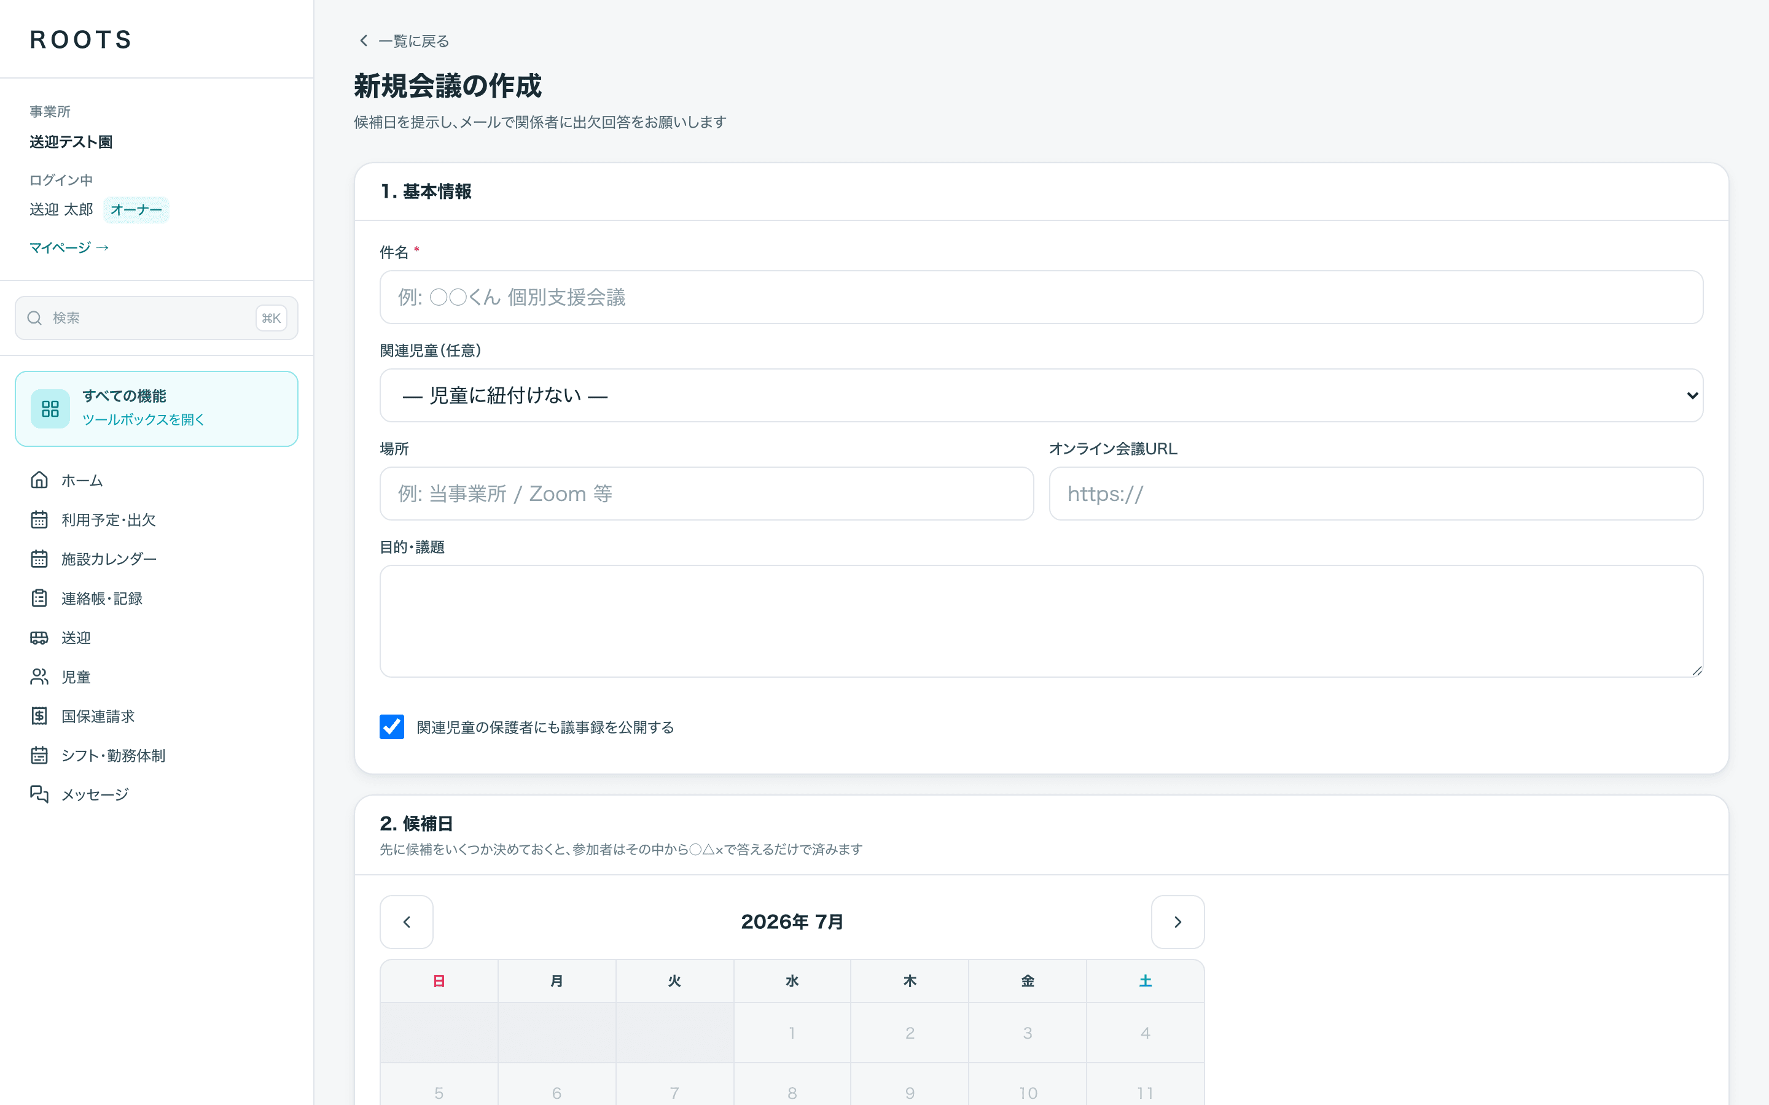Click the オーナー role badge
This screenshot has height=1105, width=1769.
[136, 210]
